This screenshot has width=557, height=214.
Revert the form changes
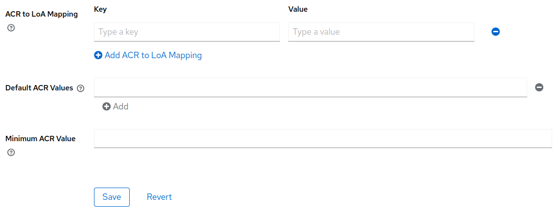(x=159, y=197)
